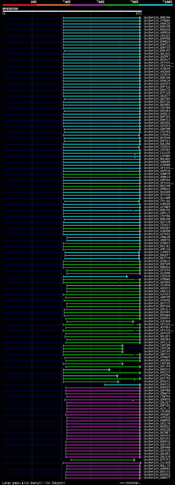Viewport: 175px width, 485px height.
Task: Select the label UniRef100_A2YLJ2
Action: 157,408
